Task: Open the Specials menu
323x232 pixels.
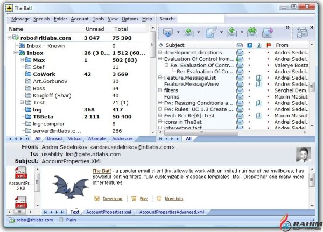Action: [41, 19]
